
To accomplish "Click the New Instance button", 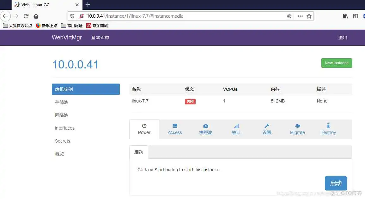I will point(337,63).
